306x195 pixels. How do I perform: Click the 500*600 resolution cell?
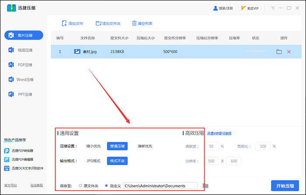pyautogui.click(x=170, y=52)
